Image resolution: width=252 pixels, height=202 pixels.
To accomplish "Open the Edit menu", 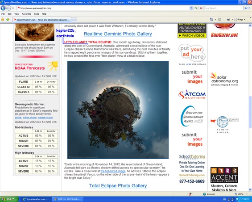I will click(9, 14).
